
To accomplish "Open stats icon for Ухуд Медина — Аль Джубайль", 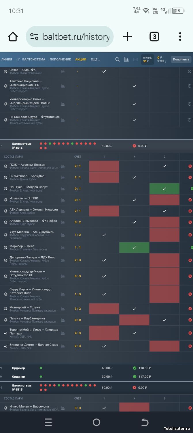I will point(63,235).
